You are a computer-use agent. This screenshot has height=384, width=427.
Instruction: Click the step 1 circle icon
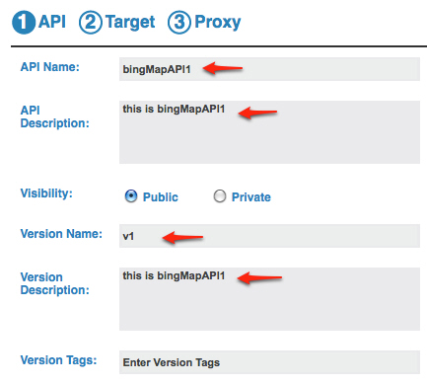pyautogui.click(x=24, y=23)
